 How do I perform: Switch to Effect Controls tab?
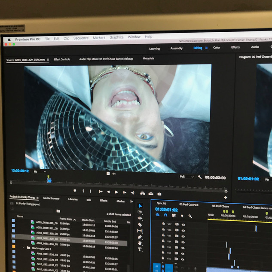coord(62,59)
